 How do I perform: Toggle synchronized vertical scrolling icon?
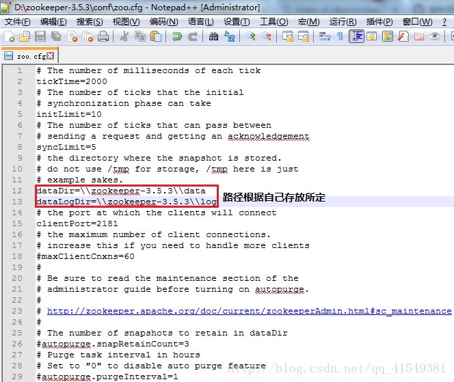pos(288,36)
